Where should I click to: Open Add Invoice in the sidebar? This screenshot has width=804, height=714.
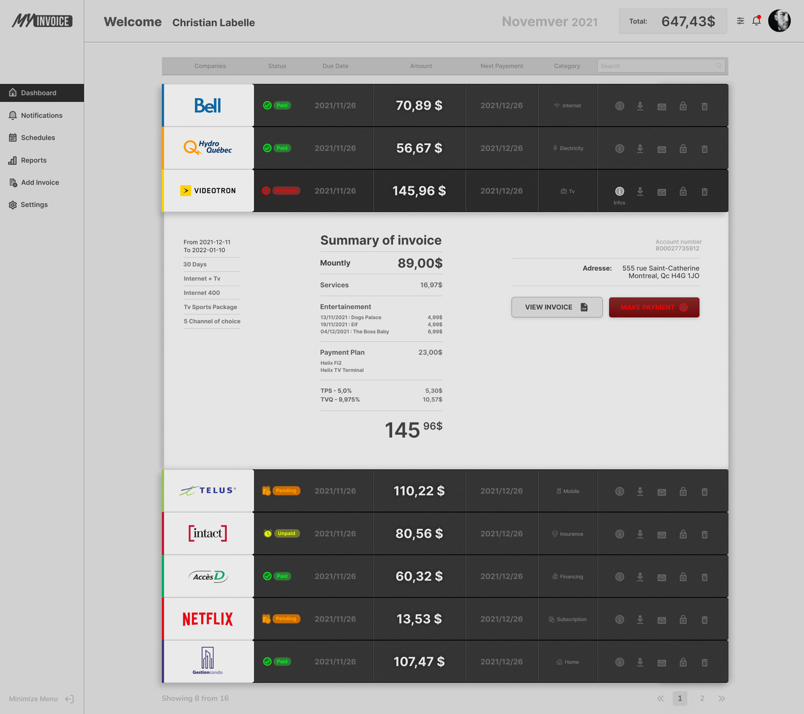(39, 182)
